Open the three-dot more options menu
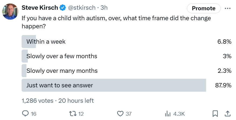The image size is (236, 120). (227, 8)
